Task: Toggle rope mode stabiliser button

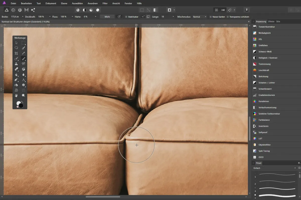Action: (143, 17)
